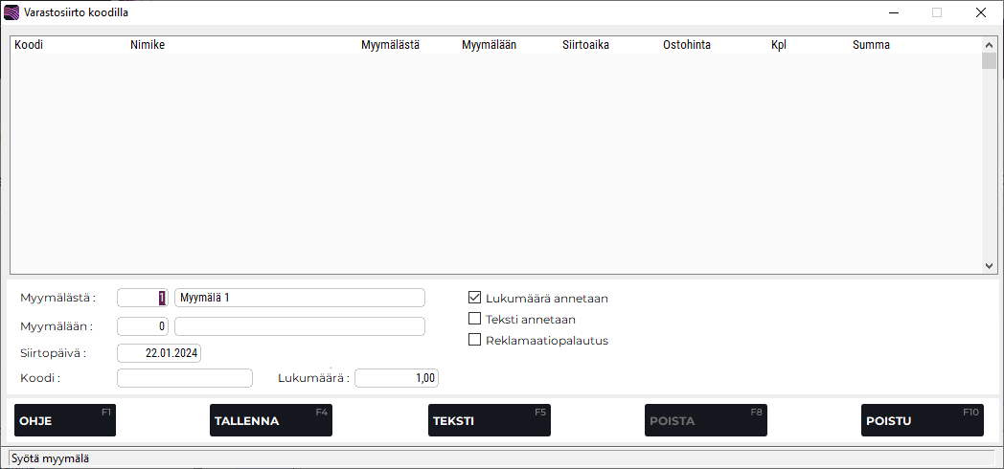
Task: Click the Koodi column header
Action: (29, 45)
